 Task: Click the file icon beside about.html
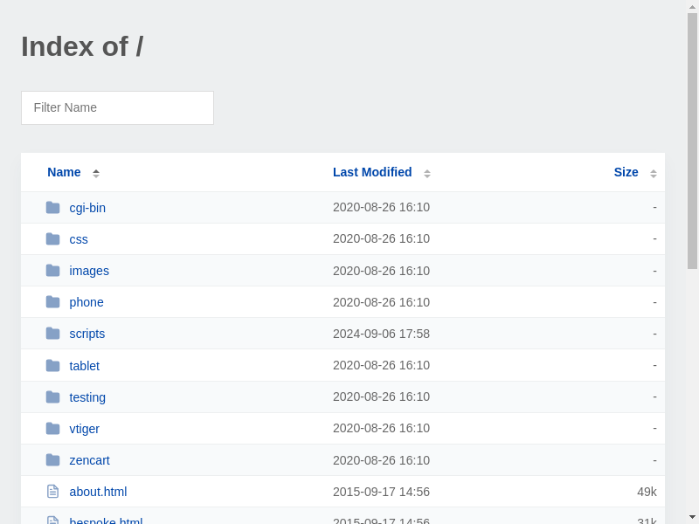point(52,492)
